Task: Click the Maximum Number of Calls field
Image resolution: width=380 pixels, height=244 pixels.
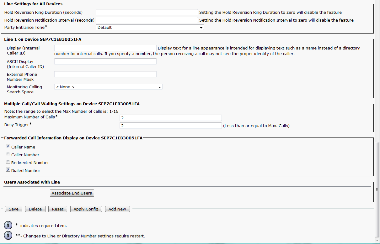Action: [170, 118]
